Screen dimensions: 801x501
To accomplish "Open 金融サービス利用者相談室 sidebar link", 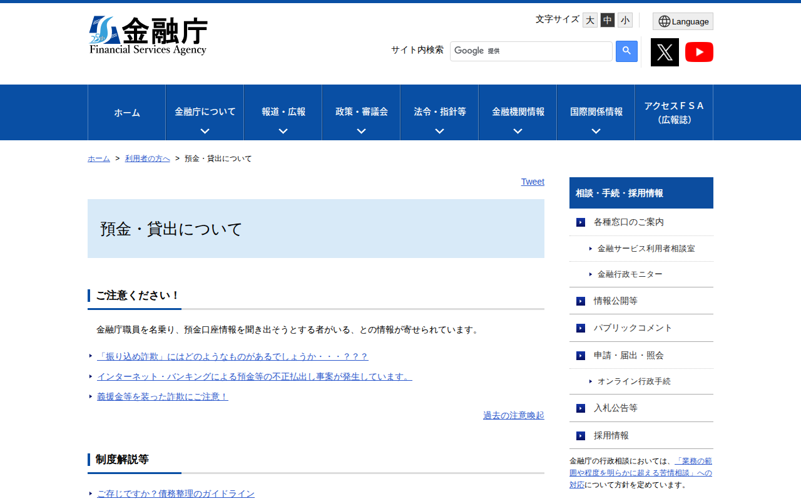I will [646, 249].
